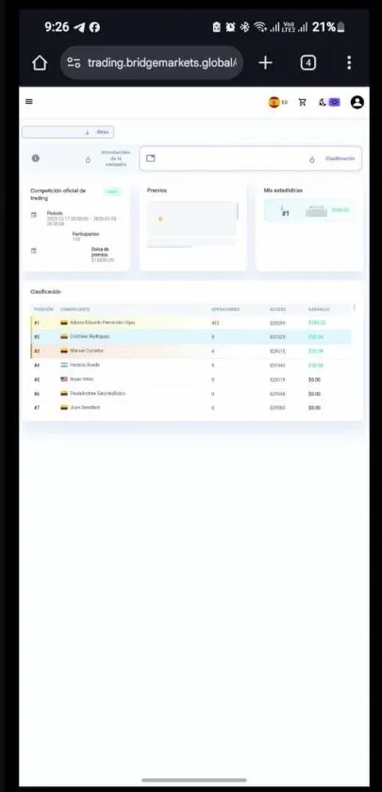The image size is (382, 792).
Task: Open a new Chrome tab
Action: coord(265,62)
